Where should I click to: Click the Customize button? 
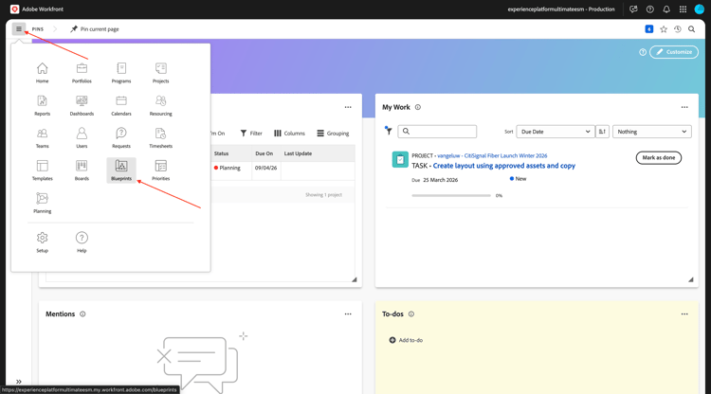pos(674,52)
